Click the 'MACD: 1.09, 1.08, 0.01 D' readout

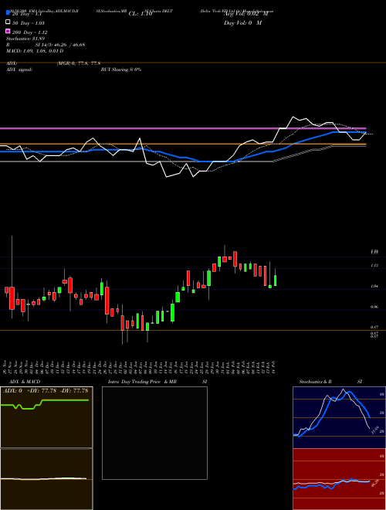click(35, 51)
